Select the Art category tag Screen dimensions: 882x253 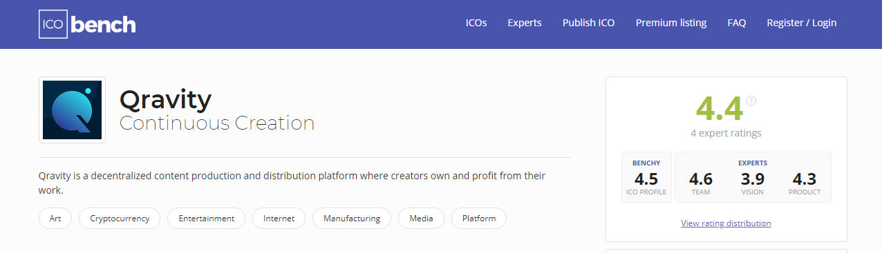click(55, 219)
